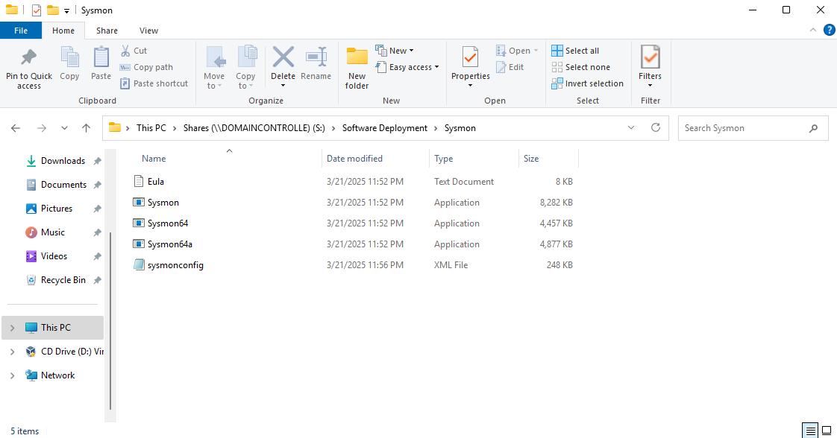Open the View ribbon tab
Image resolution: width=837 pixels, height=438 pixels.
tap(148, 31)
